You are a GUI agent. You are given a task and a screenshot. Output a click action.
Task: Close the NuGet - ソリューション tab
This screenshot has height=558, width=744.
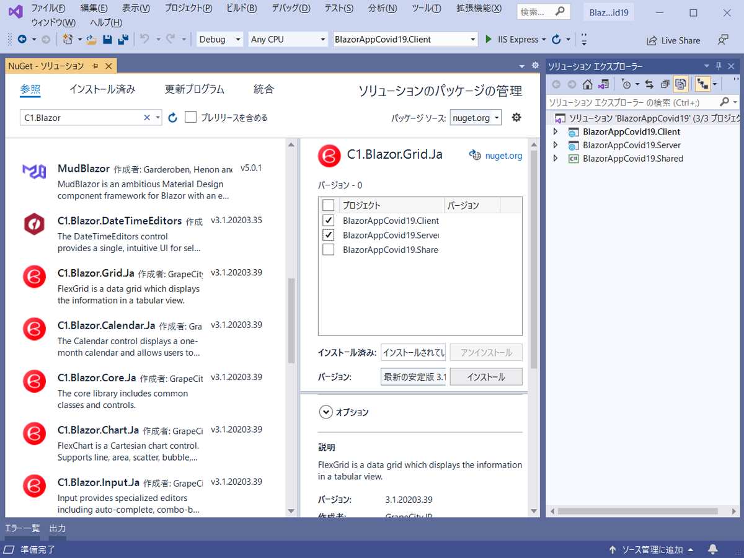(x=108, y=66)
